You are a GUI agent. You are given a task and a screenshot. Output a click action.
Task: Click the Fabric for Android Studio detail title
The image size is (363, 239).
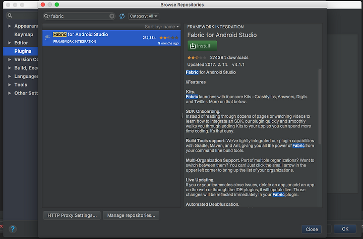click(x=222, y=35)
